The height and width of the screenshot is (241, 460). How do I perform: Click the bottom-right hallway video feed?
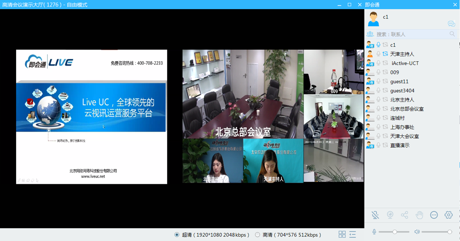(334, 160)
